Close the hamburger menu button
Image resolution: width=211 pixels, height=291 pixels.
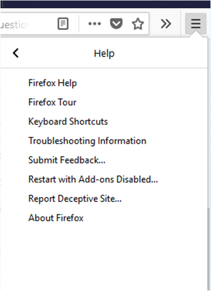coord(196,24)
